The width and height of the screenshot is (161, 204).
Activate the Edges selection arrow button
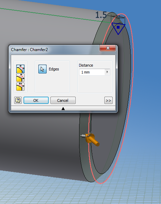pyautogui.click(x=42, y=69)
